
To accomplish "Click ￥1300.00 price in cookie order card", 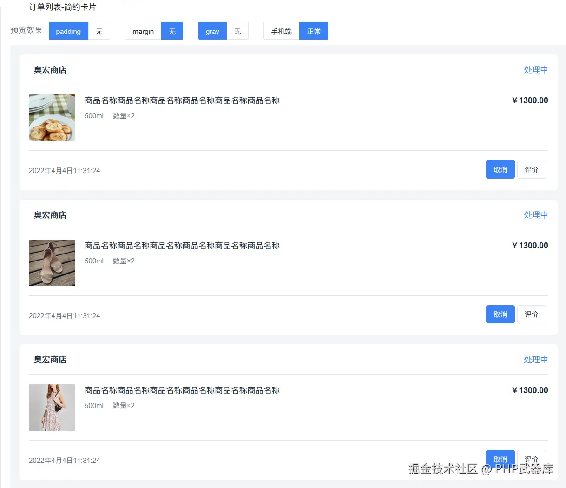I will click(530, 100).
